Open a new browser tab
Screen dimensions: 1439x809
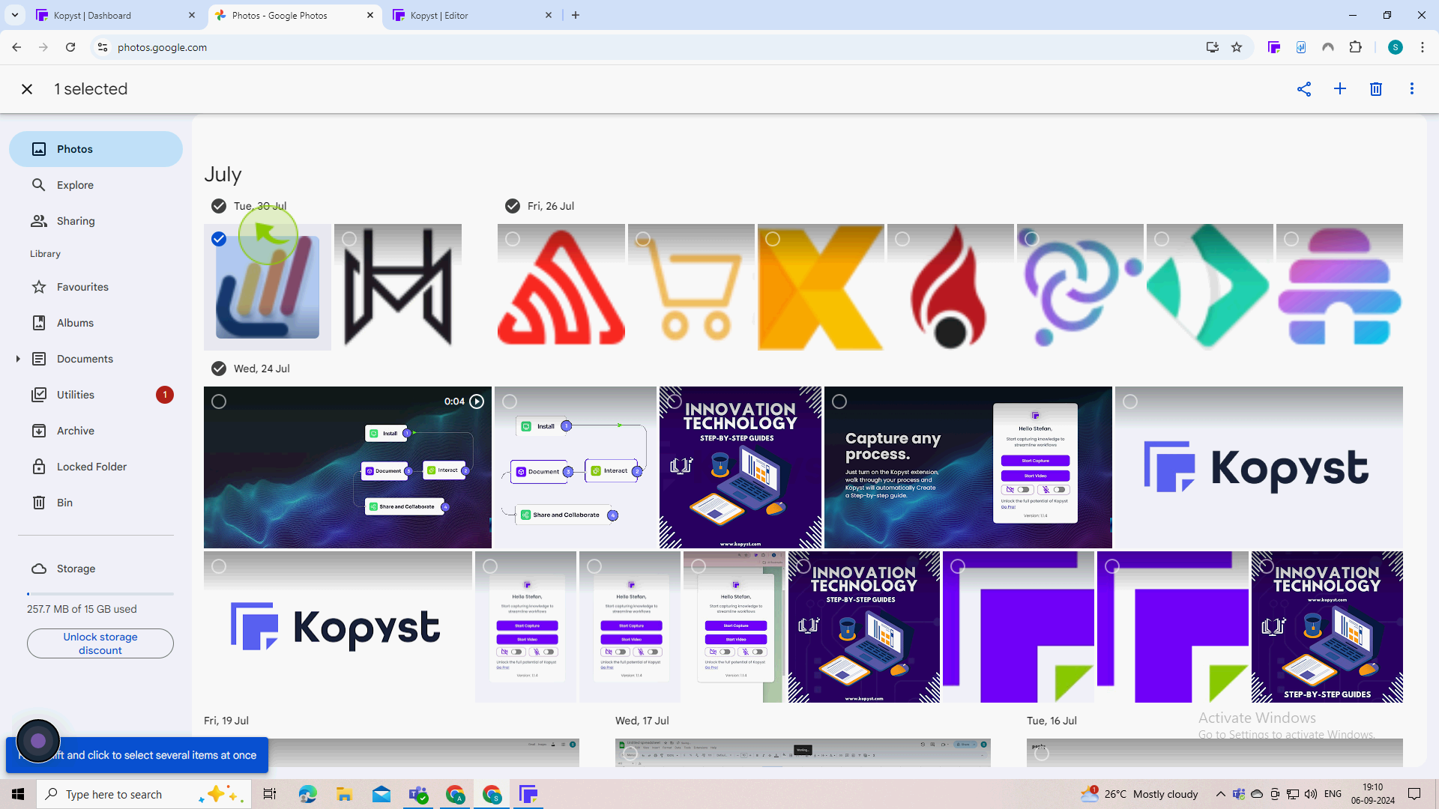(576, 15)
